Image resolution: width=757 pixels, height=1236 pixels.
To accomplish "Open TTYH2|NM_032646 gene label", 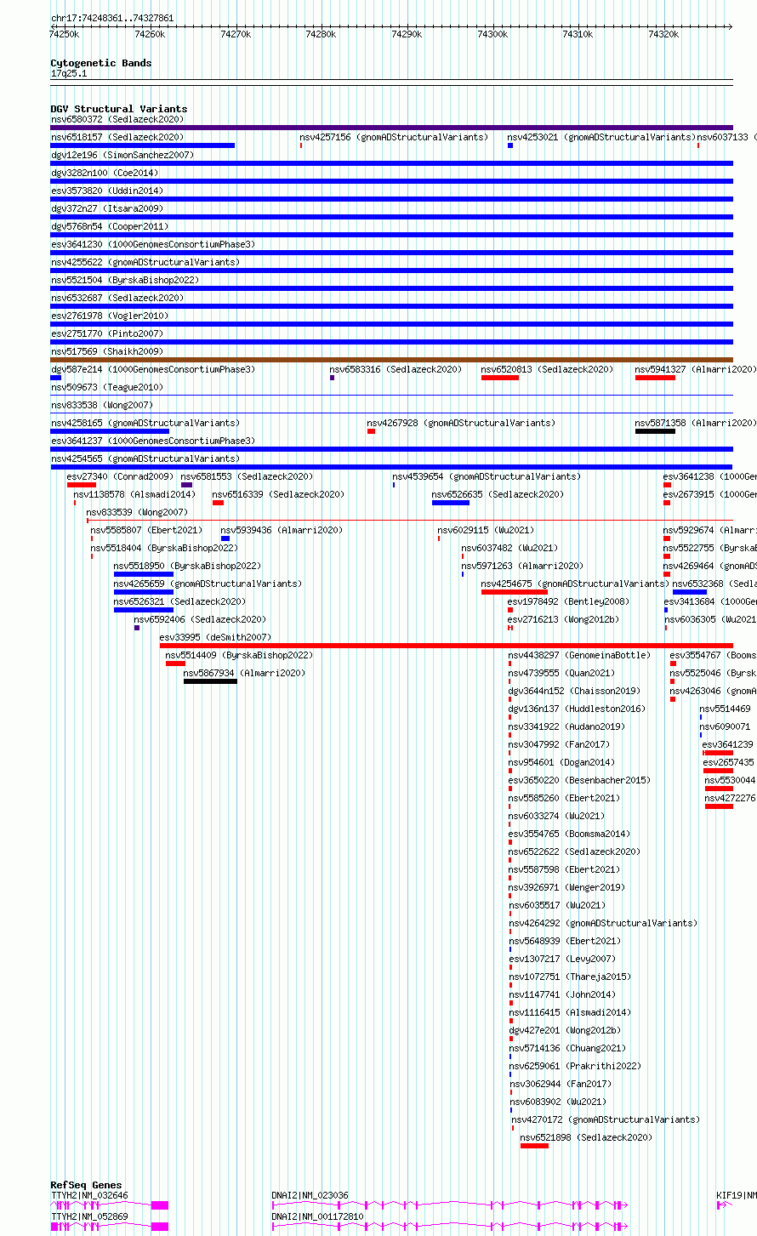I will (x=89, y=1195).
